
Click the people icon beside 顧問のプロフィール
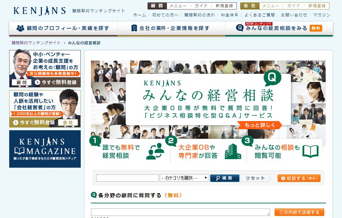(x=20, y=28)
